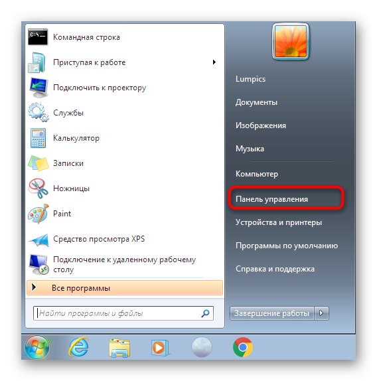Open the Записки sticky notes icon
Viewport: 377px width, 381px height.
[38, 163]
